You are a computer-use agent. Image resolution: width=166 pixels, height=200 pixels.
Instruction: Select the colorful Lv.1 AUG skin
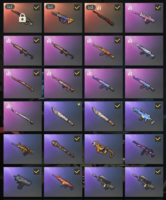(x=63, y=18)
